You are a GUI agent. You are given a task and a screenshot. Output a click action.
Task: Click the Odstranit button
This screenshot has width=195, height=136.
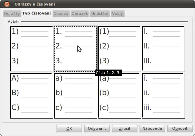97,128
